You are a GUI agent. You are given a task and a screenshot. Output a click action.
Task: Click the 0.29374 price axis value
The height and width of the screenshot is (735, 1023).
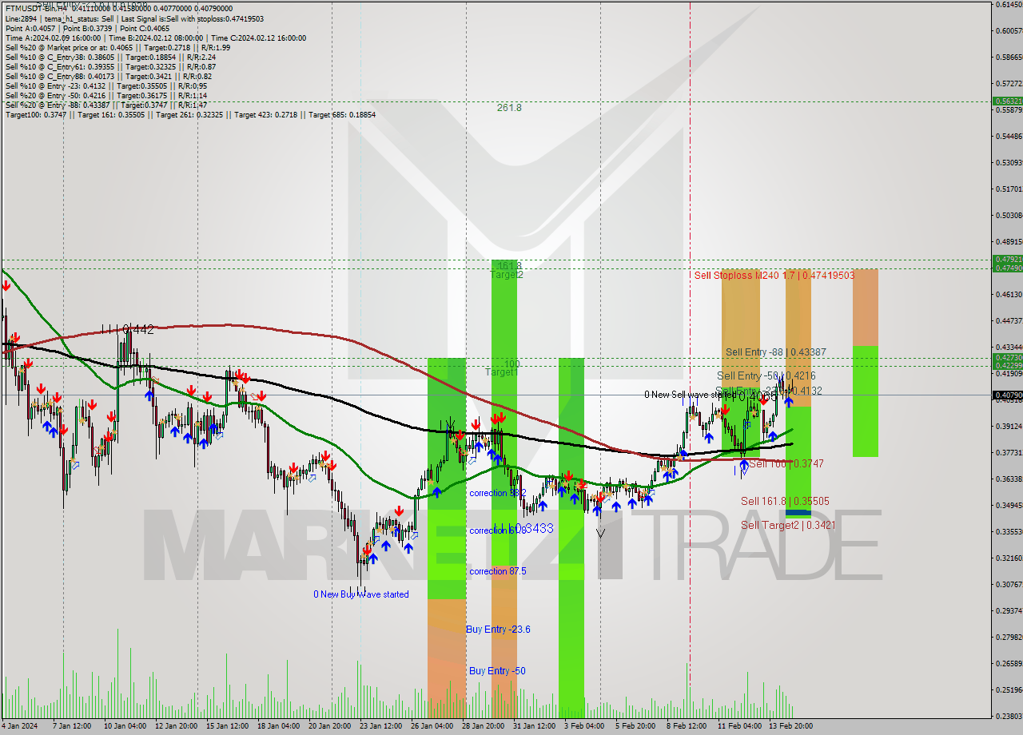(1008, 610)
